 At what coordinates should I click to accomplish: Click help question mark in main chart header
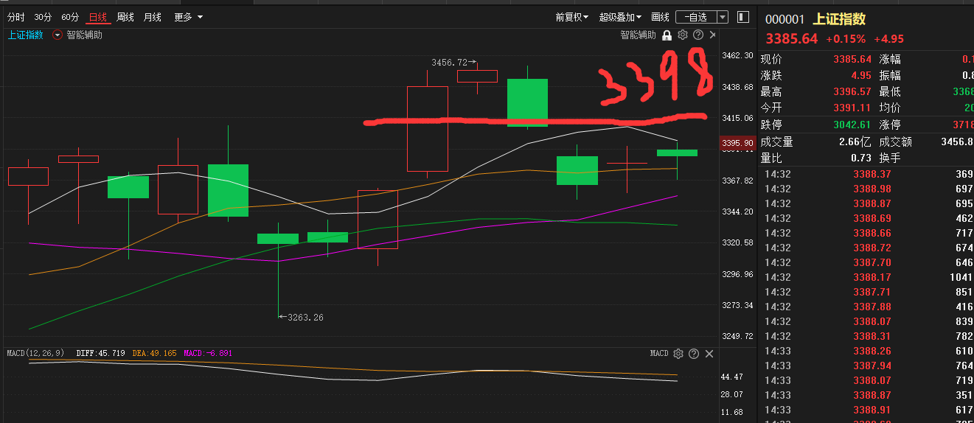(698, 35)
